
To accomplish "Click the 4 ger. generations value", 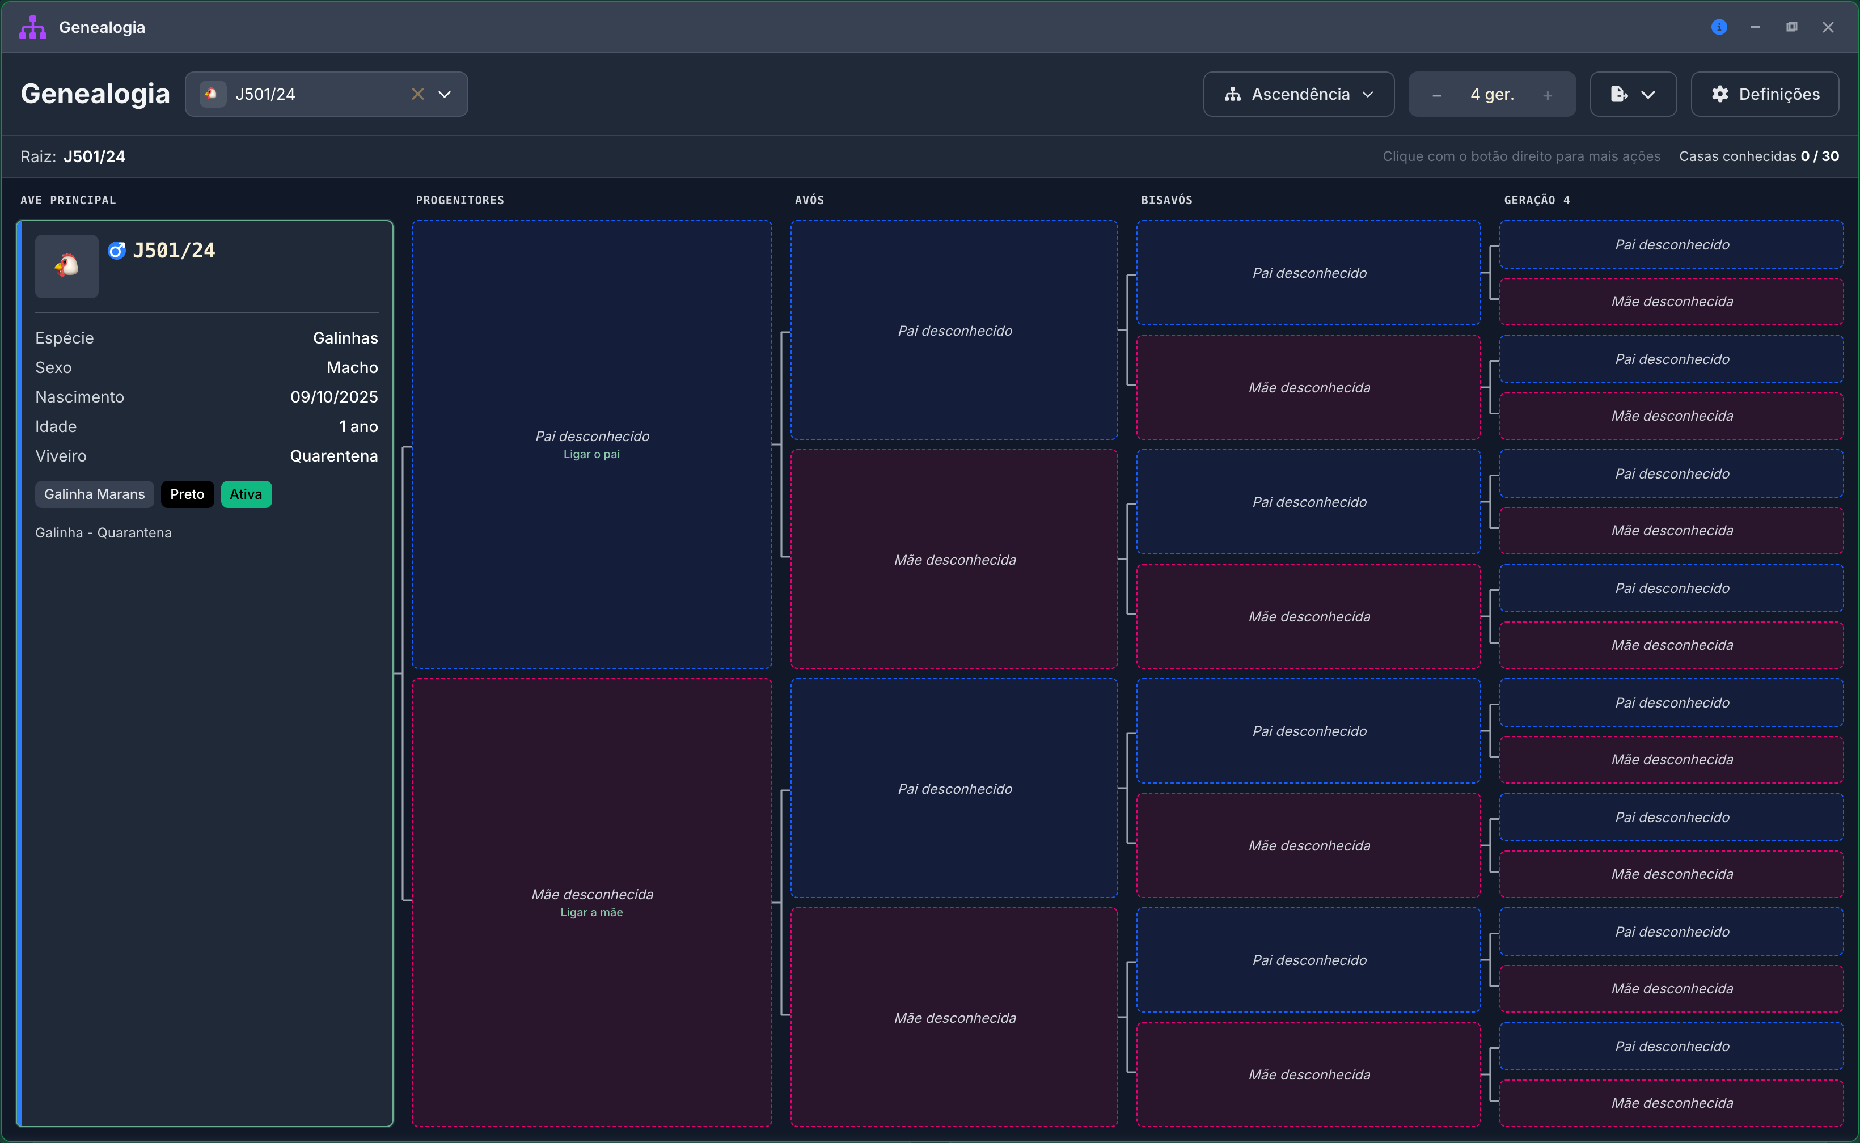I will tap(1492, 95).
